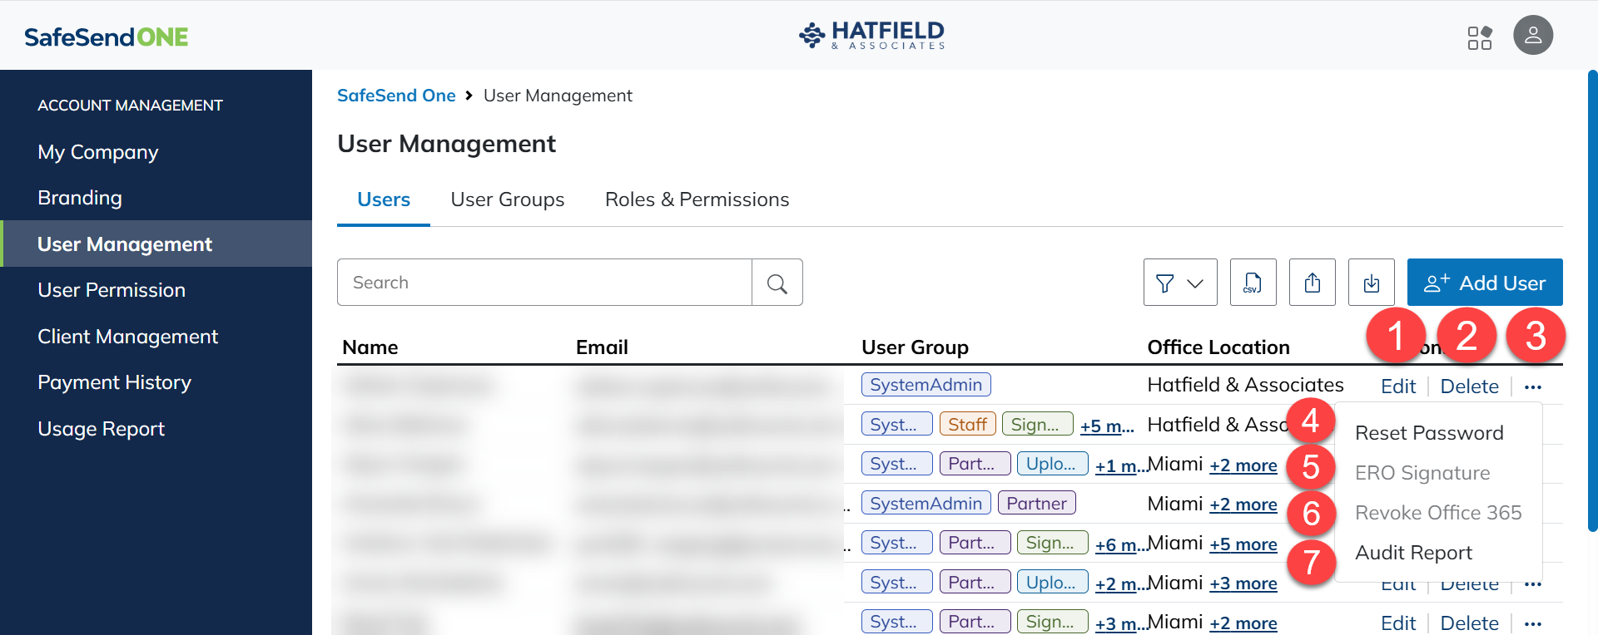Edit the user in the +3 m... row
The height and width of the screenshot is (635, 1598).
pos(1398,623)
